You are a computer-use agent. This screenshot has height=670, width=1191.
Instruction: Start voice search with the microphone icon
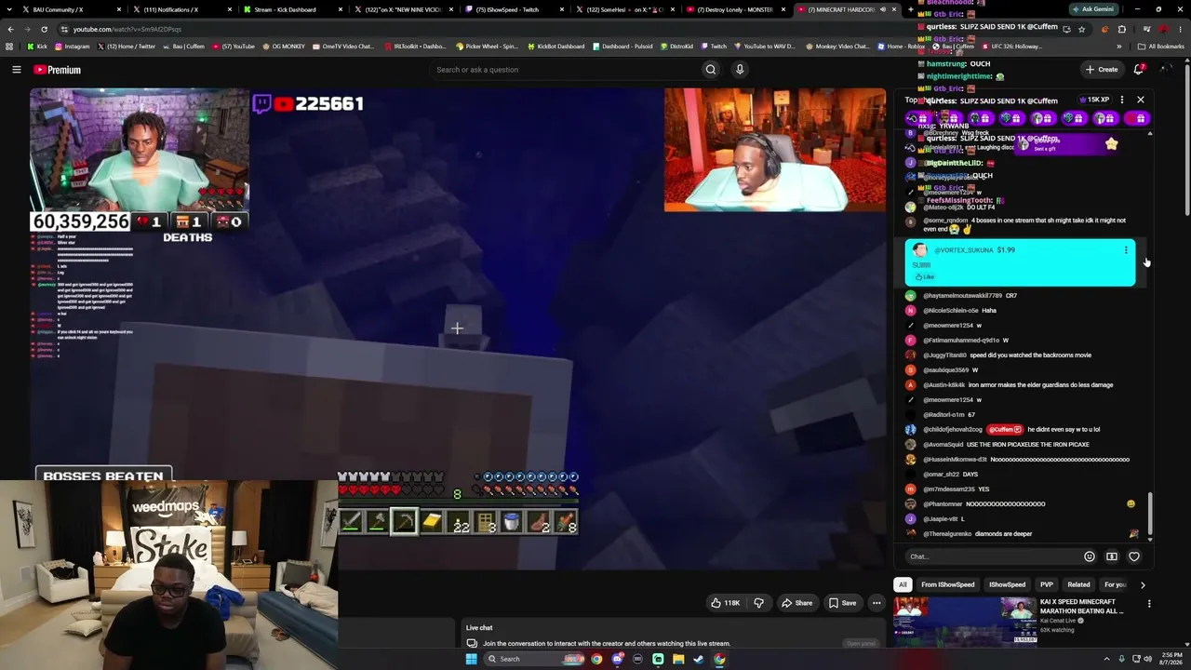click(x=740, y=70)
